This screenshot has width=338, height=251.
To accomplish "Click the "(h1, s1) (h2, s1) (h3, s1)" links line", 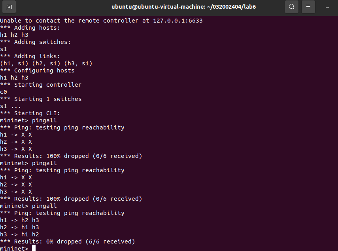I will [x=46, y=63].
